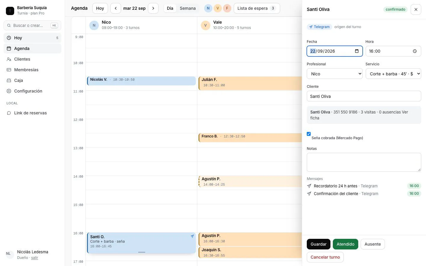This screenshot has height=266, width=426.
Task: Click the Notas text area
Action: [x=364, y=162]
